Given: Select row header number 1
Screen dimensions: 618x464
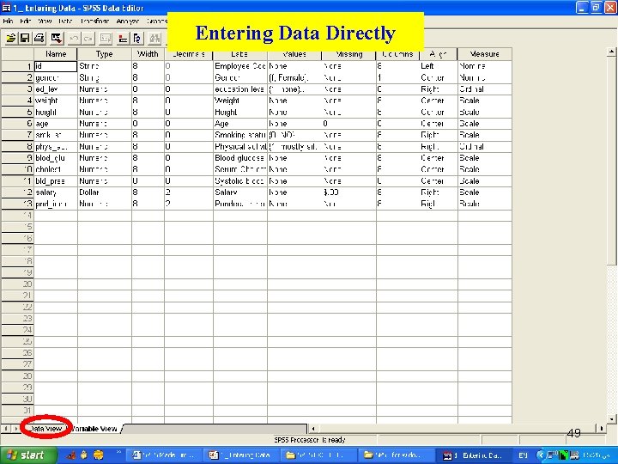Looking at the screenshot, I should coord(18,66).
